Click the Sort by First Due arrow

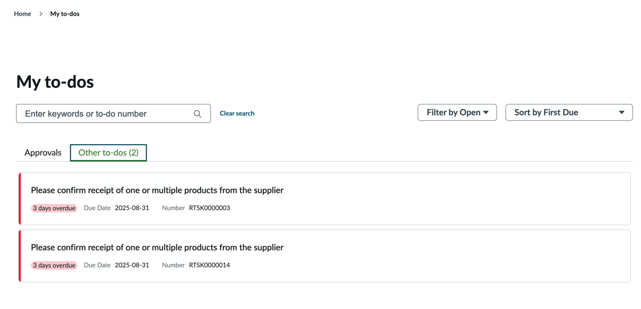pyautogui.click(x=621, y=112)
